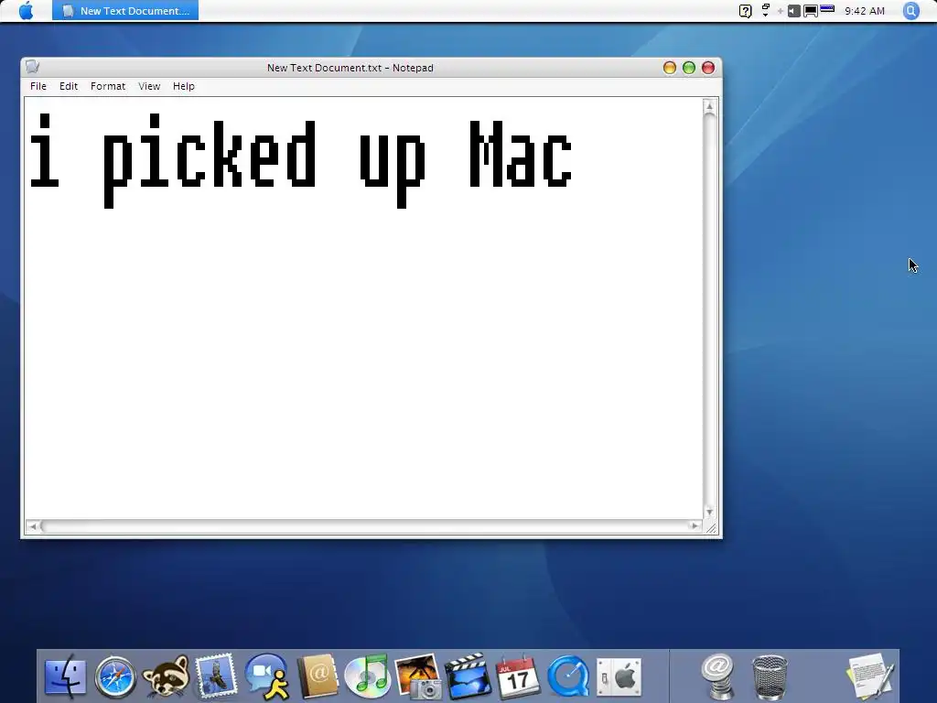Click the Notepad resize grip corner

click(x=711, y=528)
